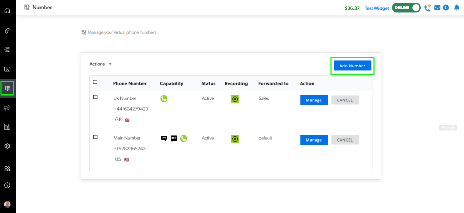Viewport: 464px width, 213px height.
Task: Open the dial pad Numbers sidebar icon
Action: (7, 89)
